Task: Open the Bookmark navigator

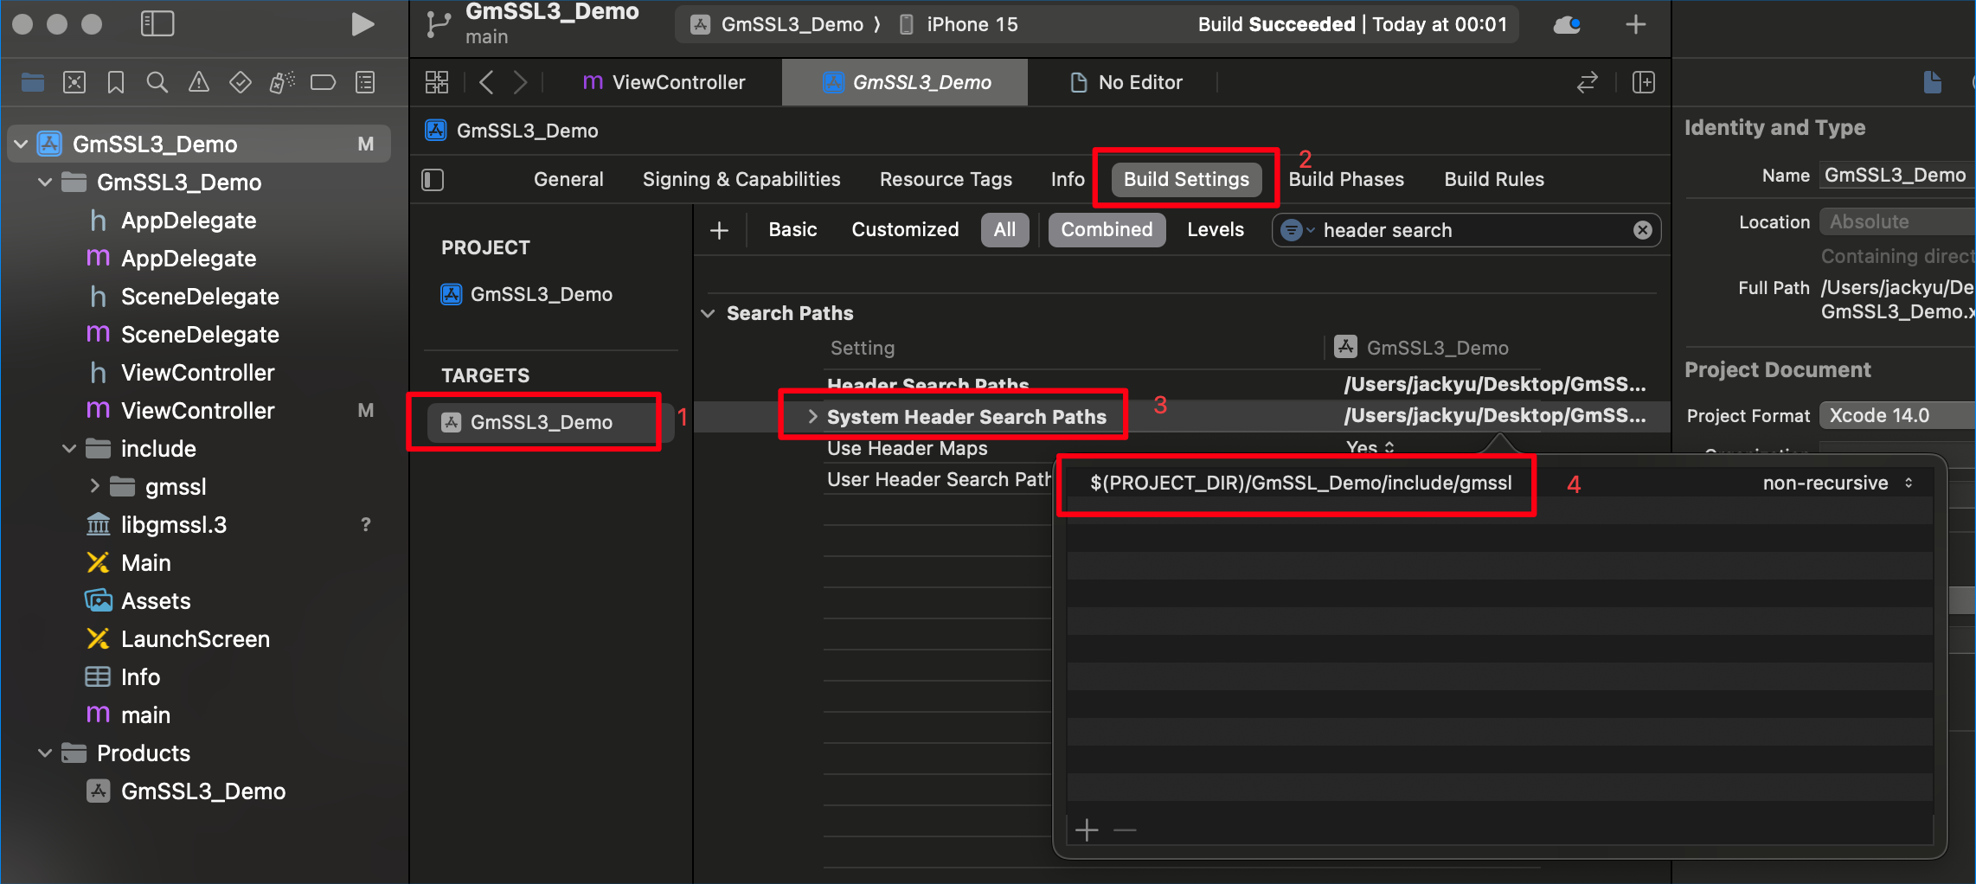Action: pyautogui.click(x=116, y=82)
